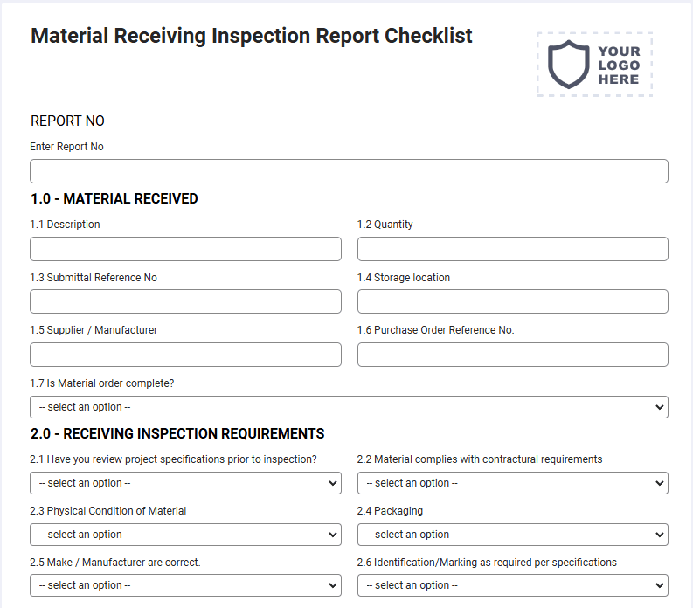Click the REPORT NO section label
This screenshot has height=608, width=693.
67,121
